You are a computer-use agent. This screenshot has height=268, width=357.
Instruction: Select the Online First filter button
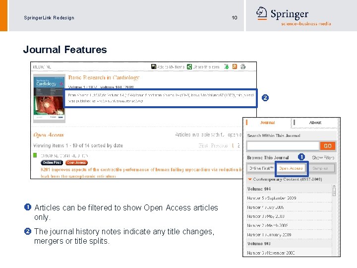point(261,168)
